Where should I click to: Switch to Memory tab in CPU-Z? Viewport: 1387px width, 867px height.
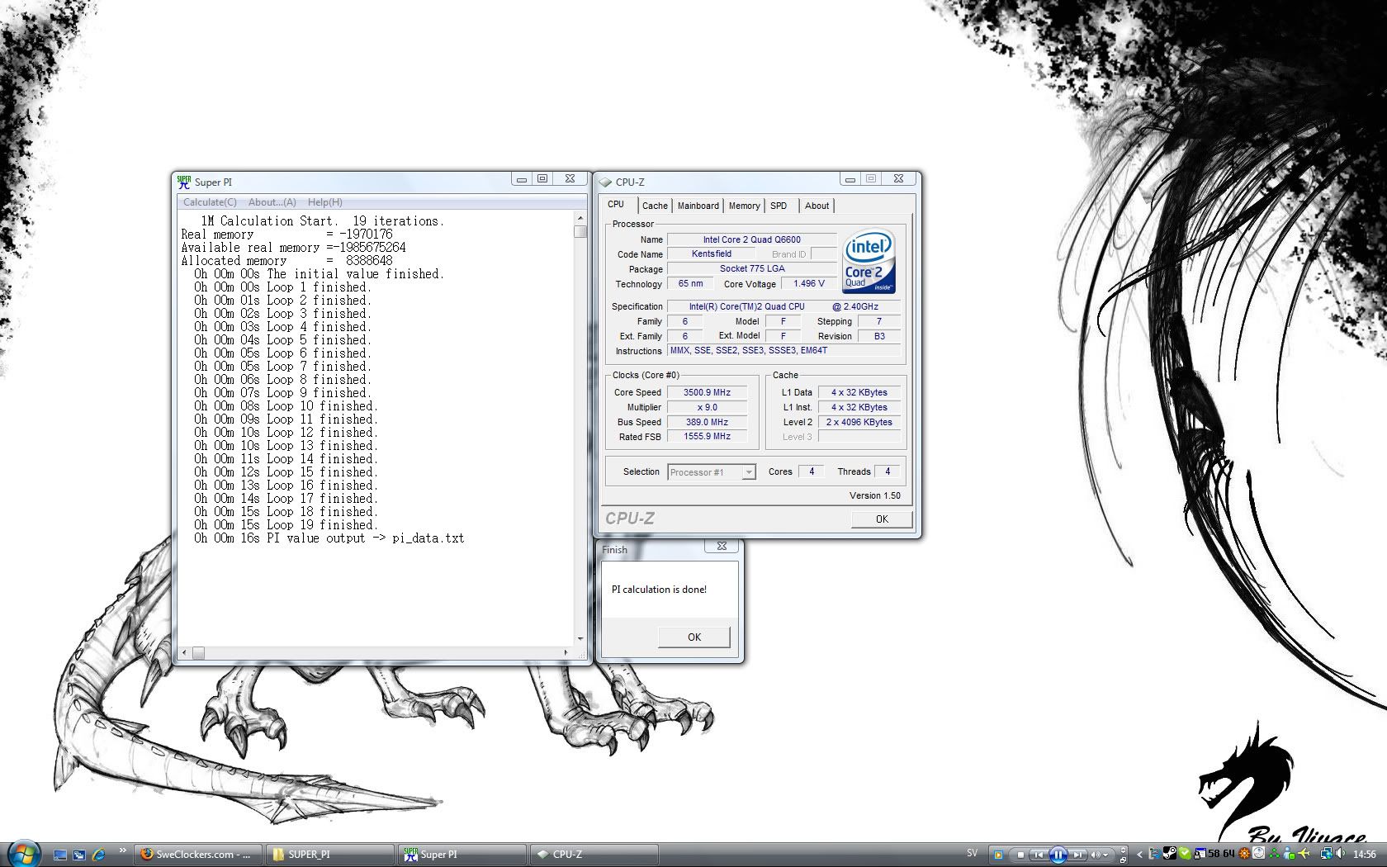tap(744, 206)
